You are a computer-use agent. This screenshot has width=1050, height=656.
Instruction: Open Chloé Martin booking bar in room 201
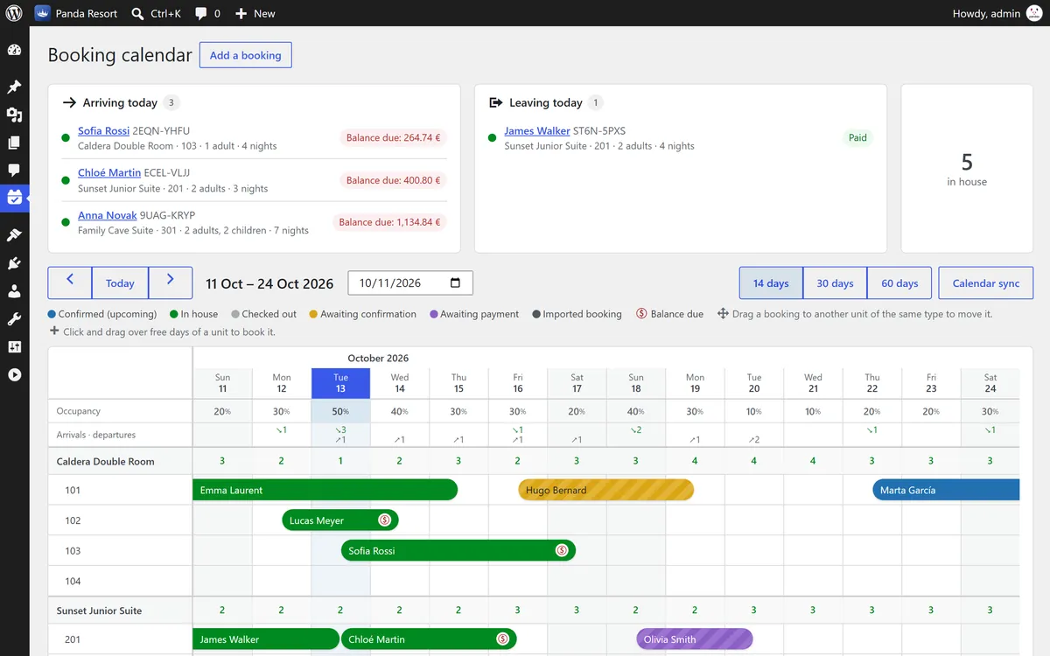point(429,639)
